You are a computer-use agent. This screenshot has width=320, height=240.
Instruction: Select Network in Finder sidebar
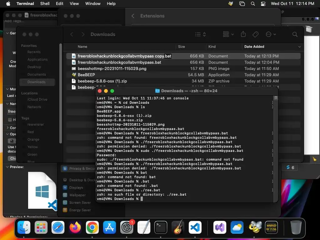point(34,107)
